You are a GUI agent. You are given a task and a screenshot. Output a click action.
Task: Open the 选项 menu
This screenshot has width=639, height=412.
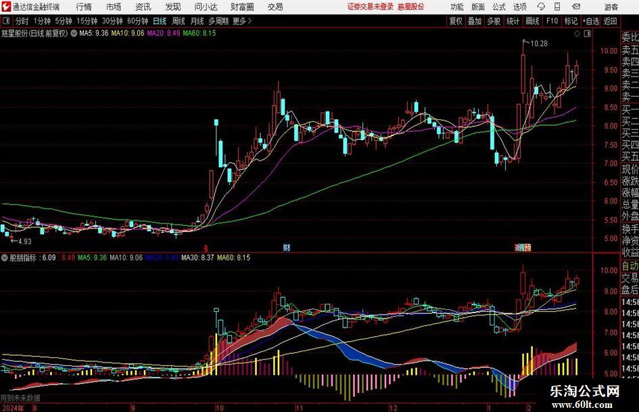520,7
